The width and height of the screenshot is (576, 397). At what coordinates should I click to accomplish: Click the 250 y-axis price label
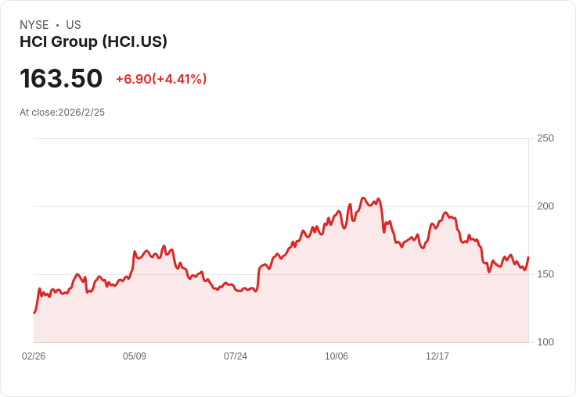tap(545, 138)
